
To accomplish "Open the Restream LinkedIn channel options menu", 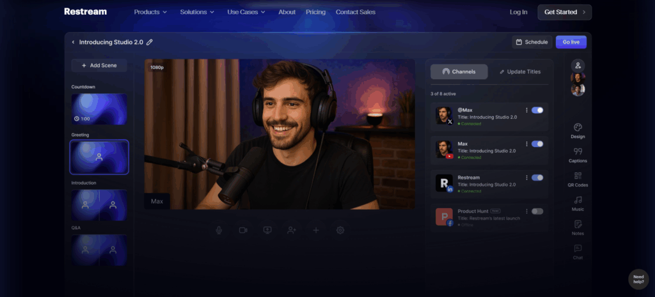I will pyautogui.click(x=526, y=178).
